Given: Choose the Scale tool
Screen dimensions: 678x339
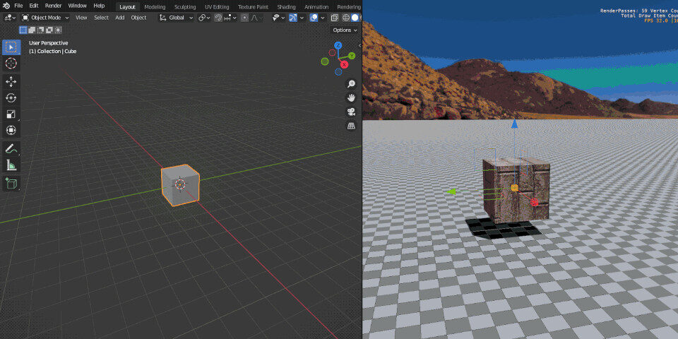Looking at the screenshot, I should click(11, 114).
